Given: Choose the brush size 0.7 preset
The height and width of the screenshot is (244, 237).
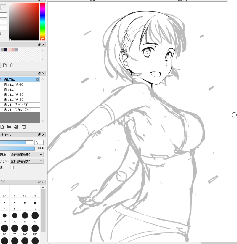Looking at the screenshot, I should tap(4, 191).
